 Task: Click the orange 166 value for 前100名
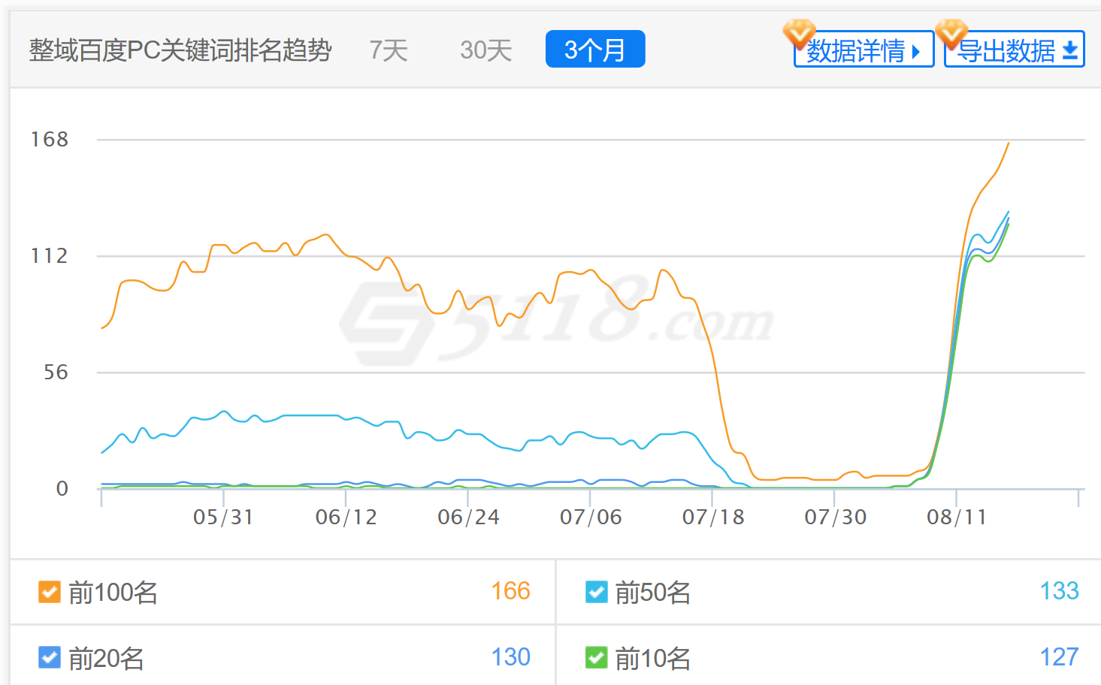[510, 591]
